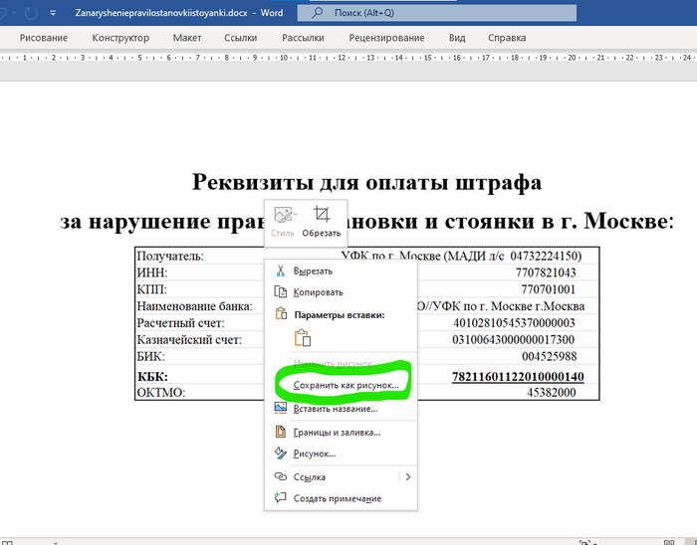Click the heading 'Реквизиты для оплаты штрафа'
Viewport: 697px width, 545px height.
(x=366, y=182)
